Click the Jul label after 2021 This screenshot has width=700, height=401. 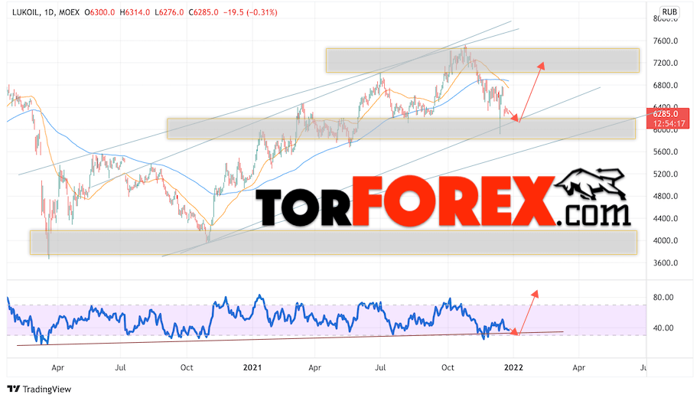(x=380, y=367)
